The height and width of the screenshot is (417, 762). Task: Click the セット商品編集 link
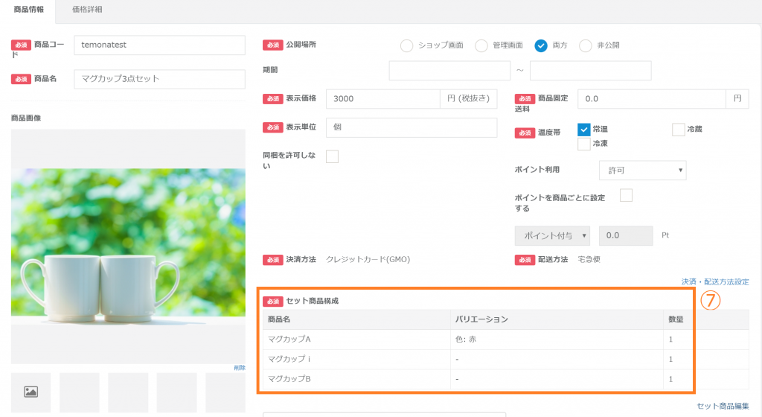point(723,406)
